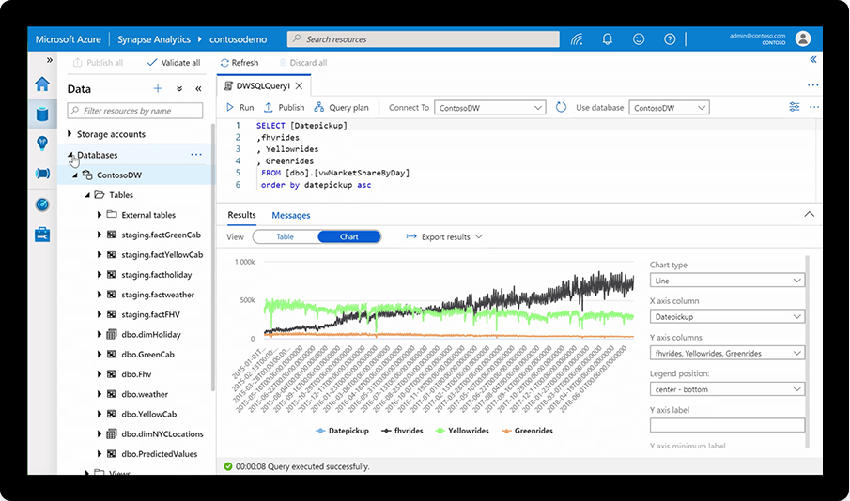The image size is (850, 501).
Task: Open the Legend position dropdown
Action: (727, 388)
